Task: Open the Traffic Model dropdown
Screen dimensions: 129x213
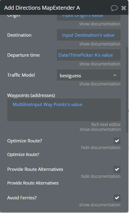Action: (x=88, y=75)
